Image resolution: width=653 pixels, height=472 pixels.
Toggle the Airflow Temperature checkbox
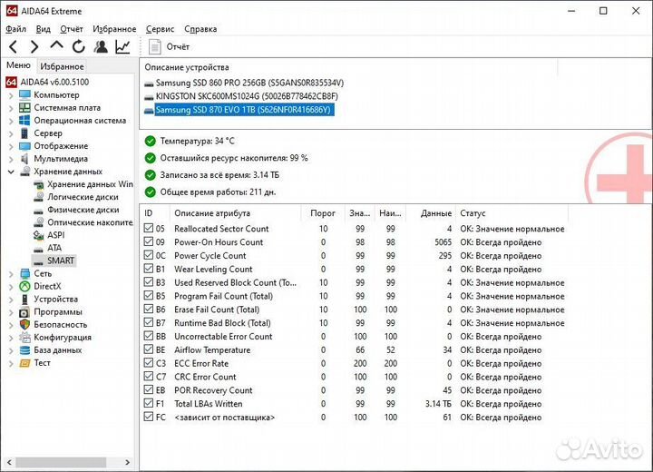coord(150,350)
